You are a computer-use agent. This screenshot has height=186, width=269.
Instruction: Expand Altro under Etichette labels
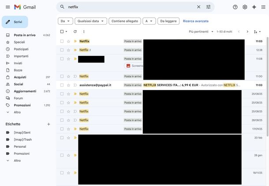pos(17,160)
